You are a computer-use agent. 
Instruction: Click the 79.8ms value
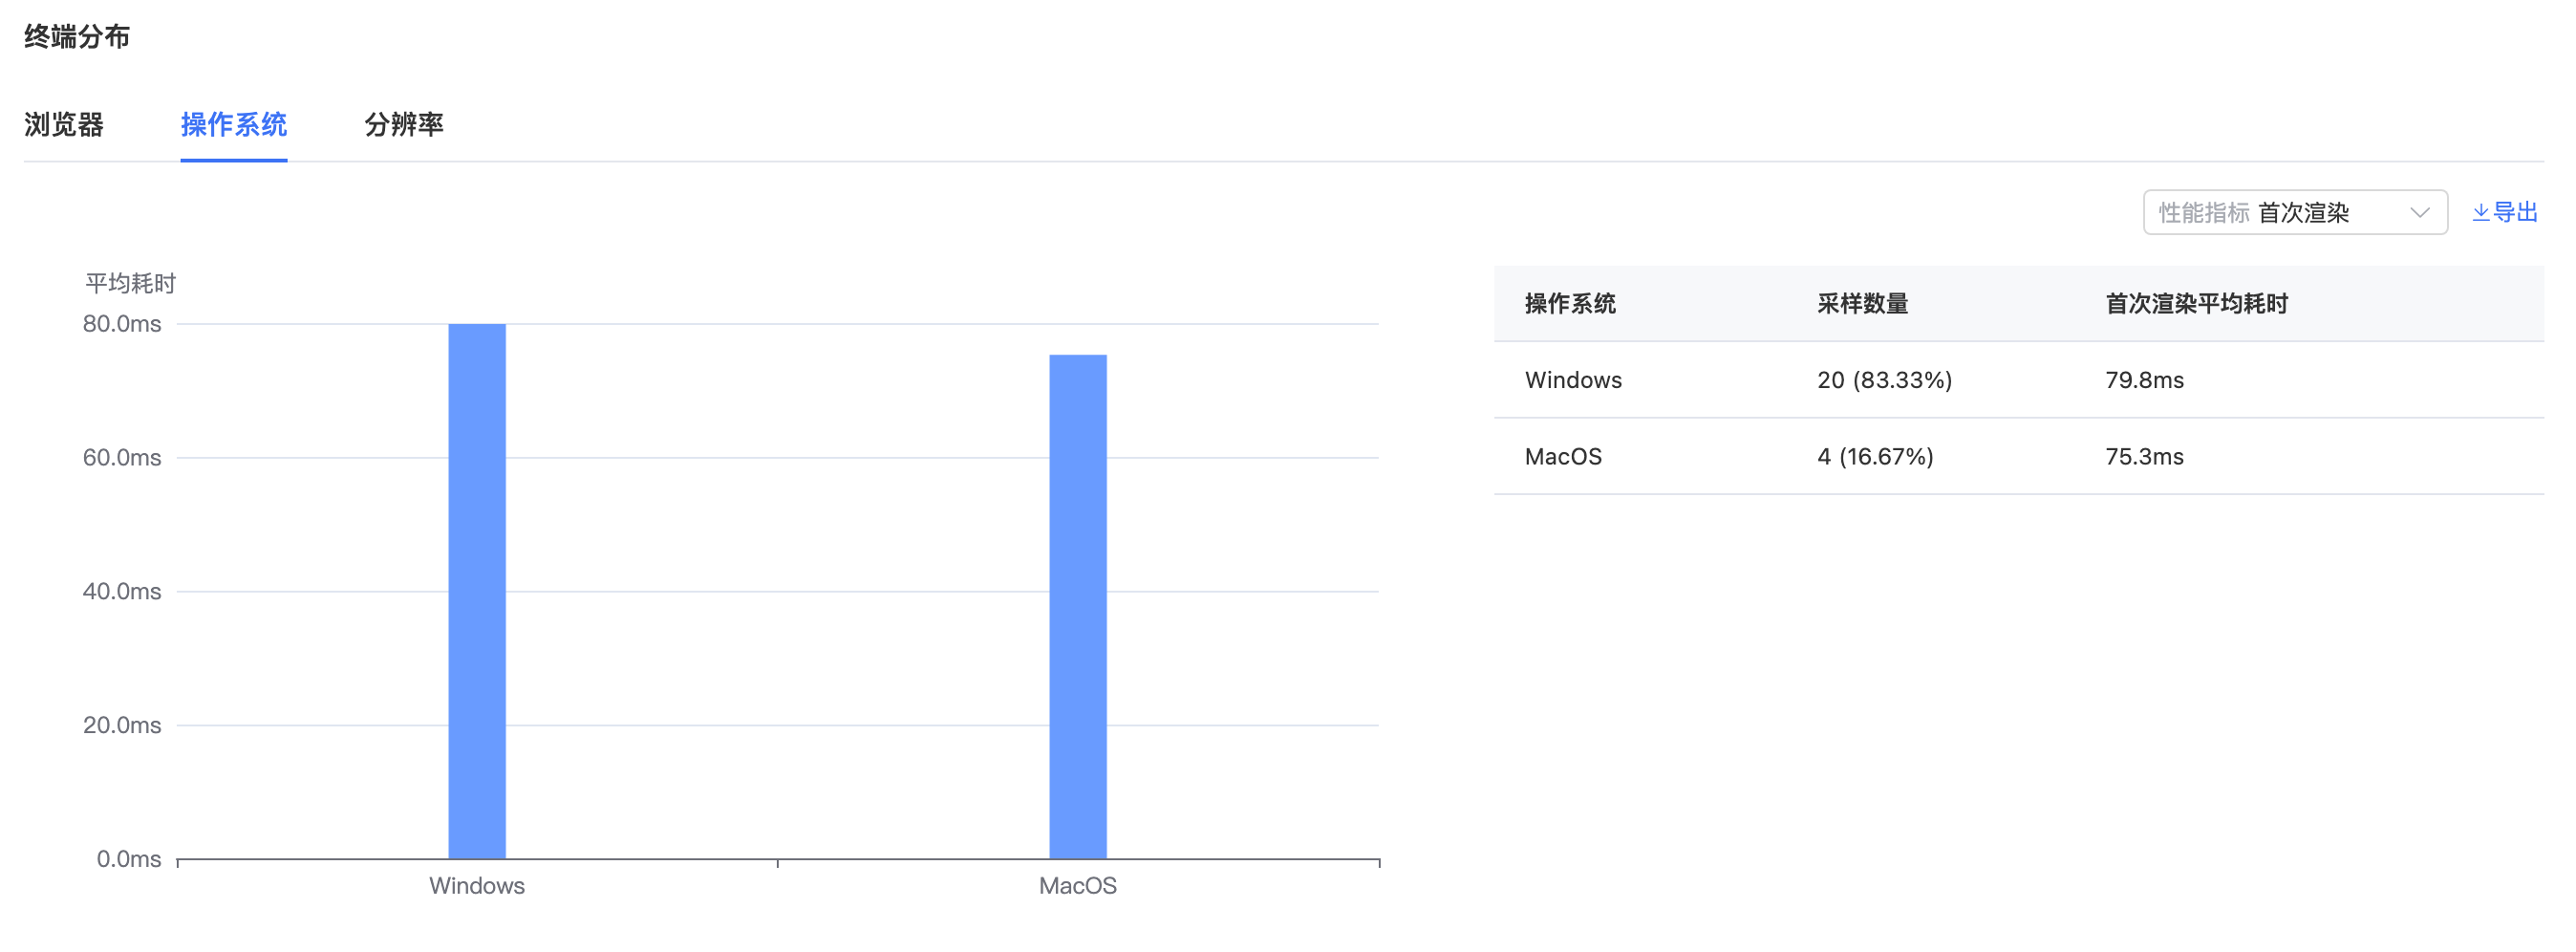tap(2144, 380)
